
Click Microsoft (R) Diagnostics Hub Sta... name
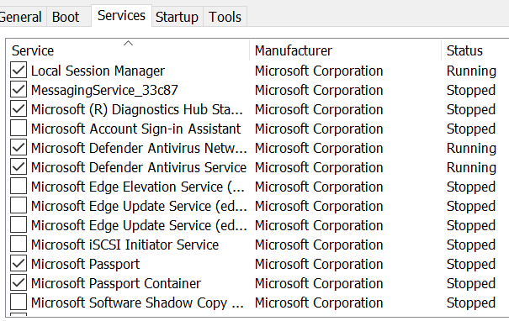(x=137, y=109)
